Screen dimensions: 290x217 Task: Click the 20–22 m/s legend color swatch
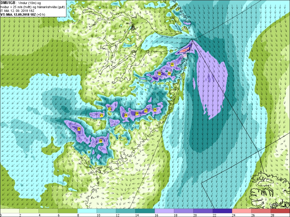[203, 211]
